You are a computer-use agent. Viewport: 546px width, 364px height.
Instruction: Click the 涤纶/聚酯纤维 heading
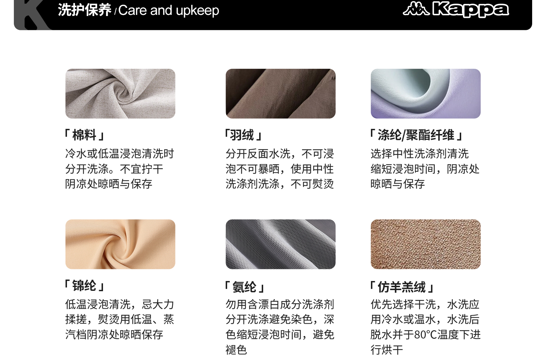416,135
